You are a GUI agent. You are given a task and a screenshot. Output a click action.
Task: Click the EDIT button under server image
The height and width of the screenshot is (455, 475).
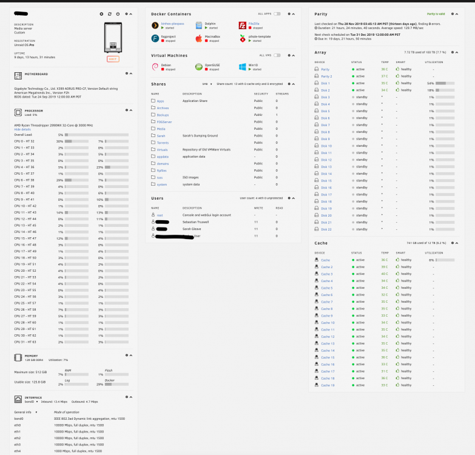coord(113,59)
